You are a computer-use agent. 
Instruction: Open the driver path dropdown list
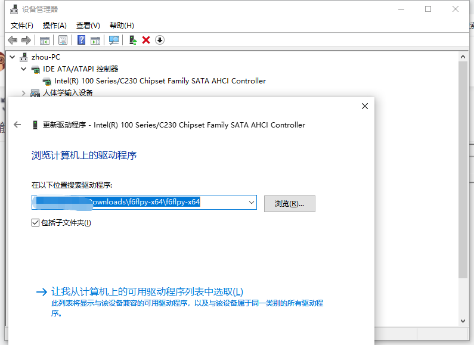(251, 203)
